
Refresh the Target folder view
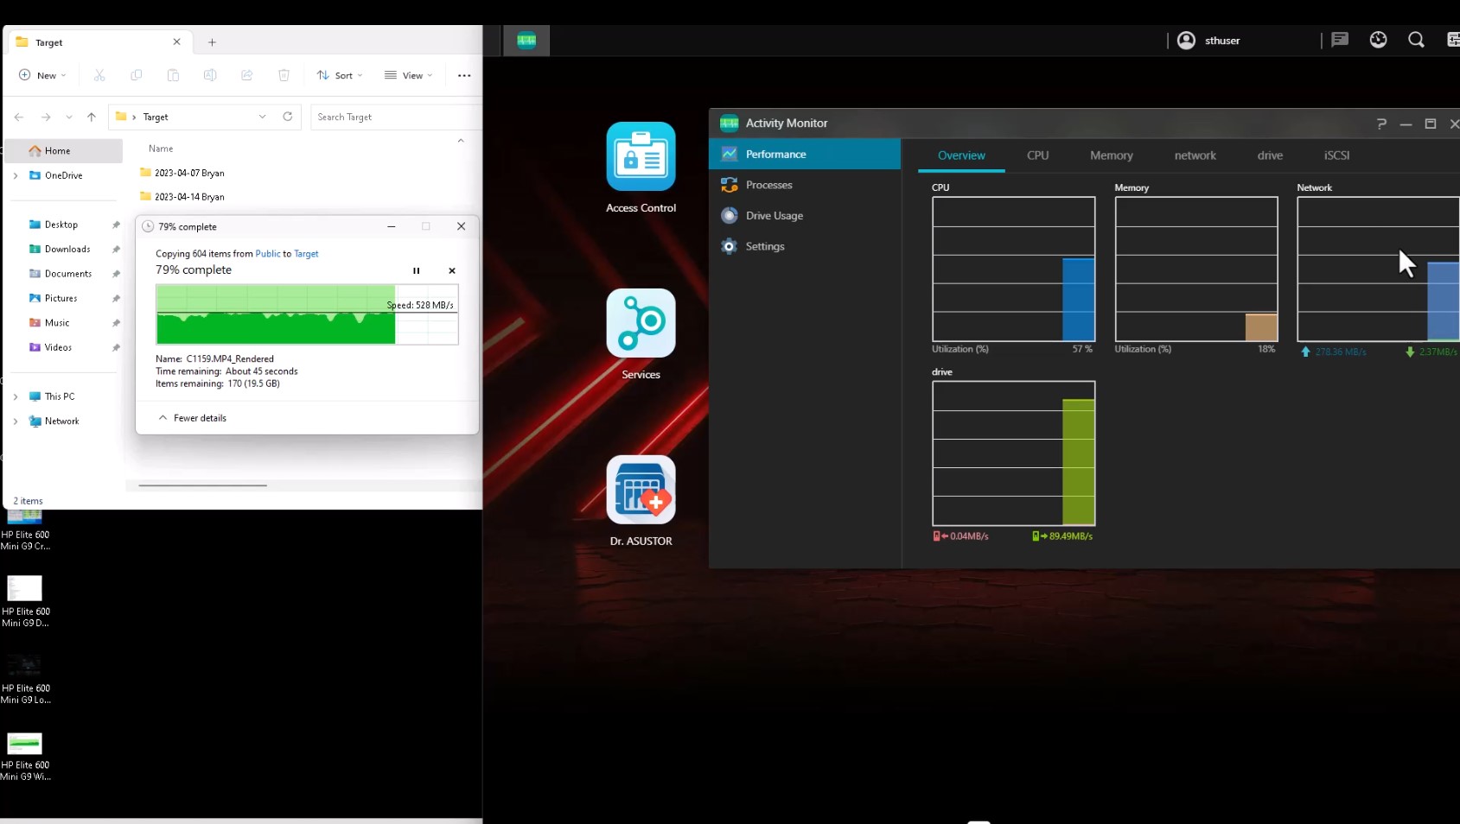[288, 117]
